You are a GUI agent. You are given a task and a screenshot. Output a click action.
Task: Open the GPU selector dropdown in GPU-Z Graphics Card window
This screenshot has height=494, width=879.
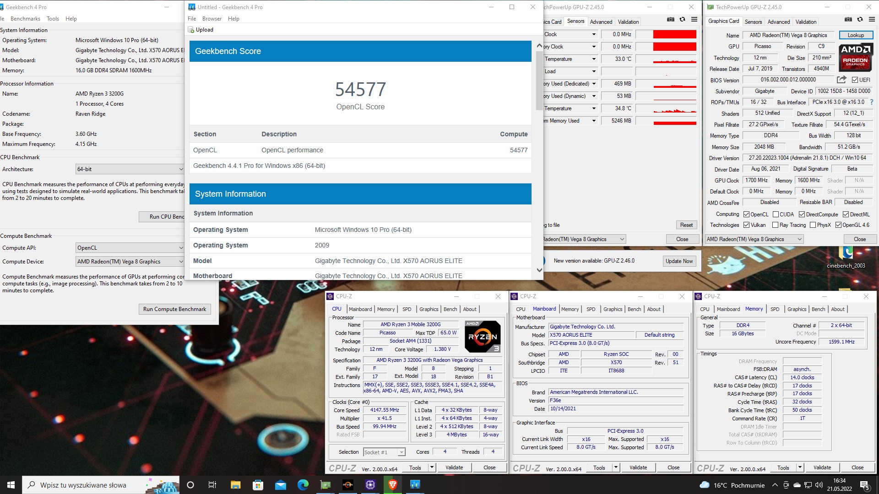(754, 239)
